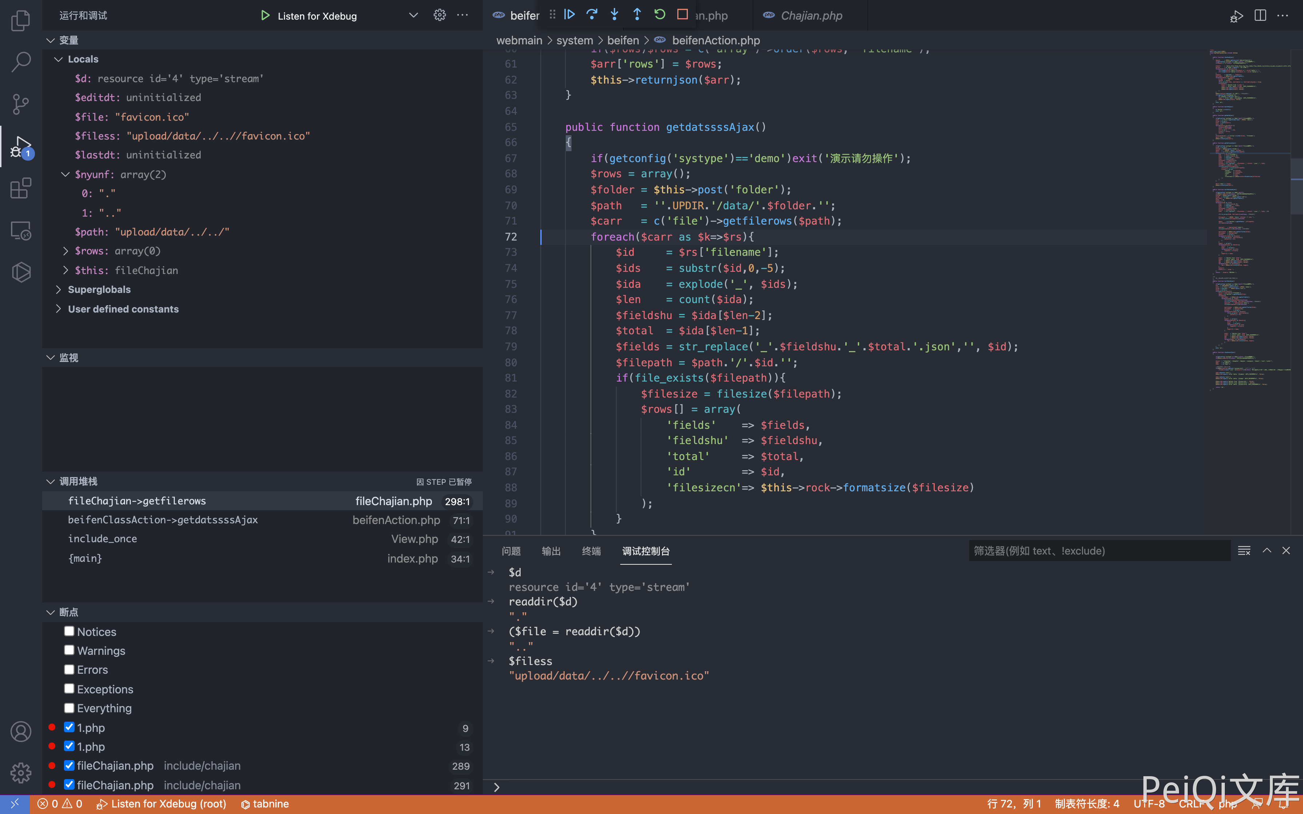Enable the Notices breakpoint checkbox
The width and height of the screenshot is (1303, 814).
[69, 631]
